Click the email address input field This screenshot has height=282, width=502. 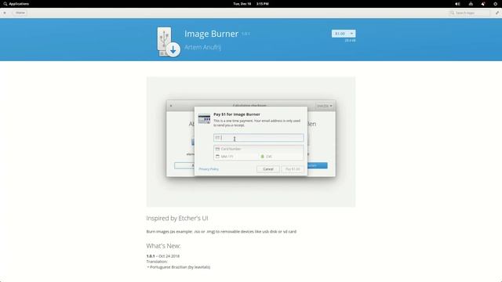click(x=258, y=138)
